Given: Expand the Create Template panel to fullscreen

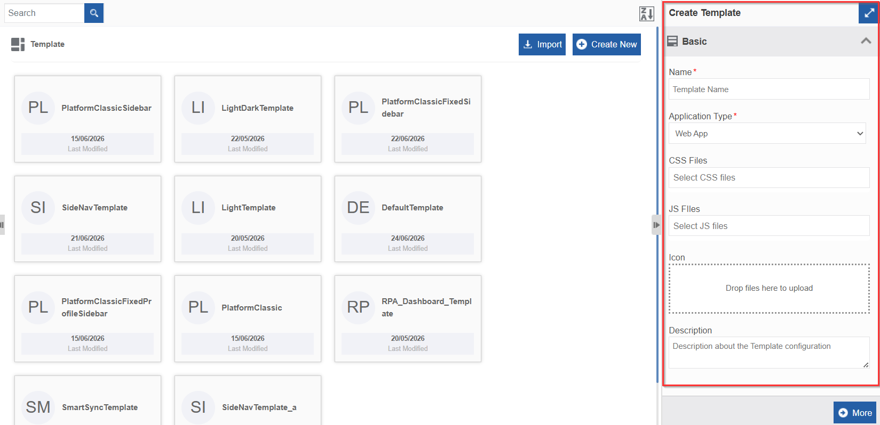Looking at the screenshot, I should point(869,13).
